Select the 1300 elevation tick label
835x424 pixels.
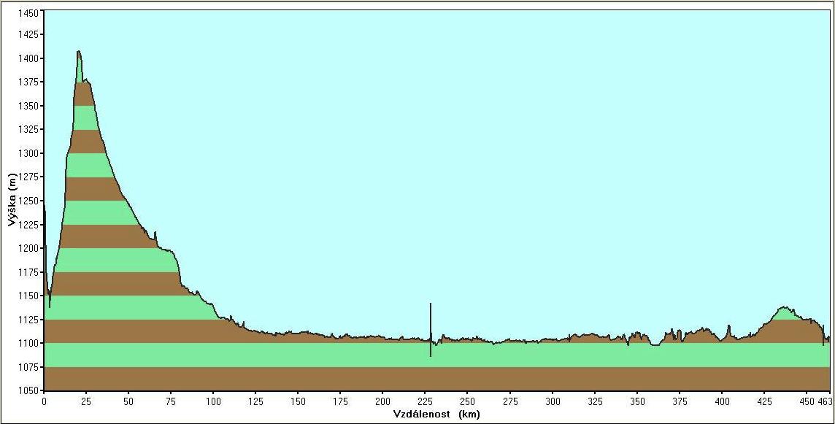click(x=28, y=153)
